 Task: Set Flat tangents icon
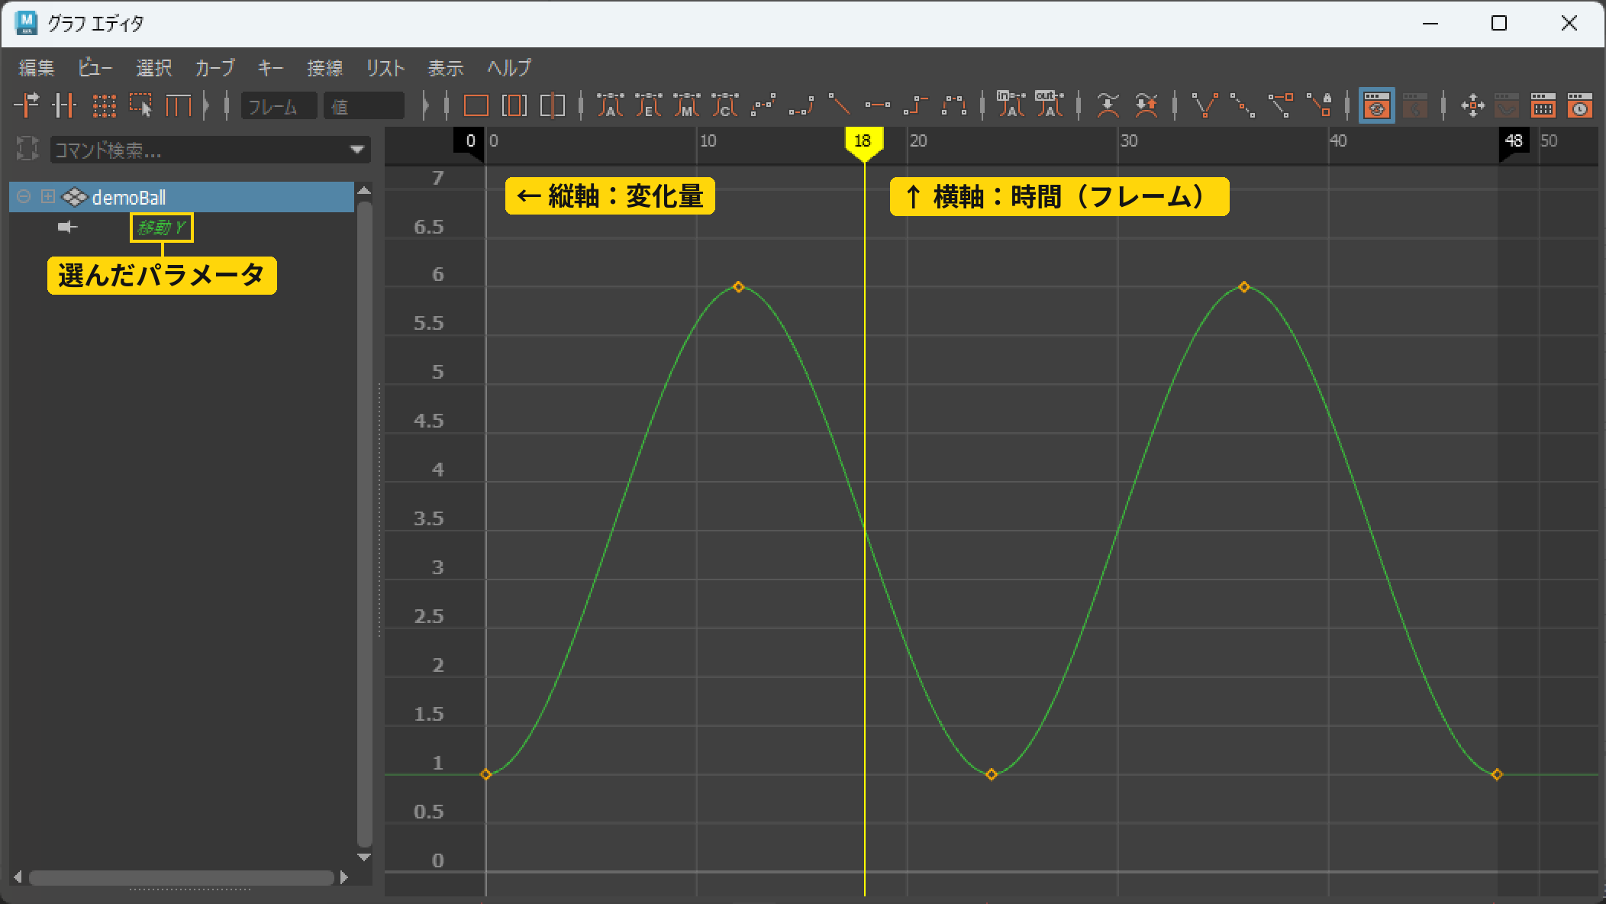[x=877, y=105]
